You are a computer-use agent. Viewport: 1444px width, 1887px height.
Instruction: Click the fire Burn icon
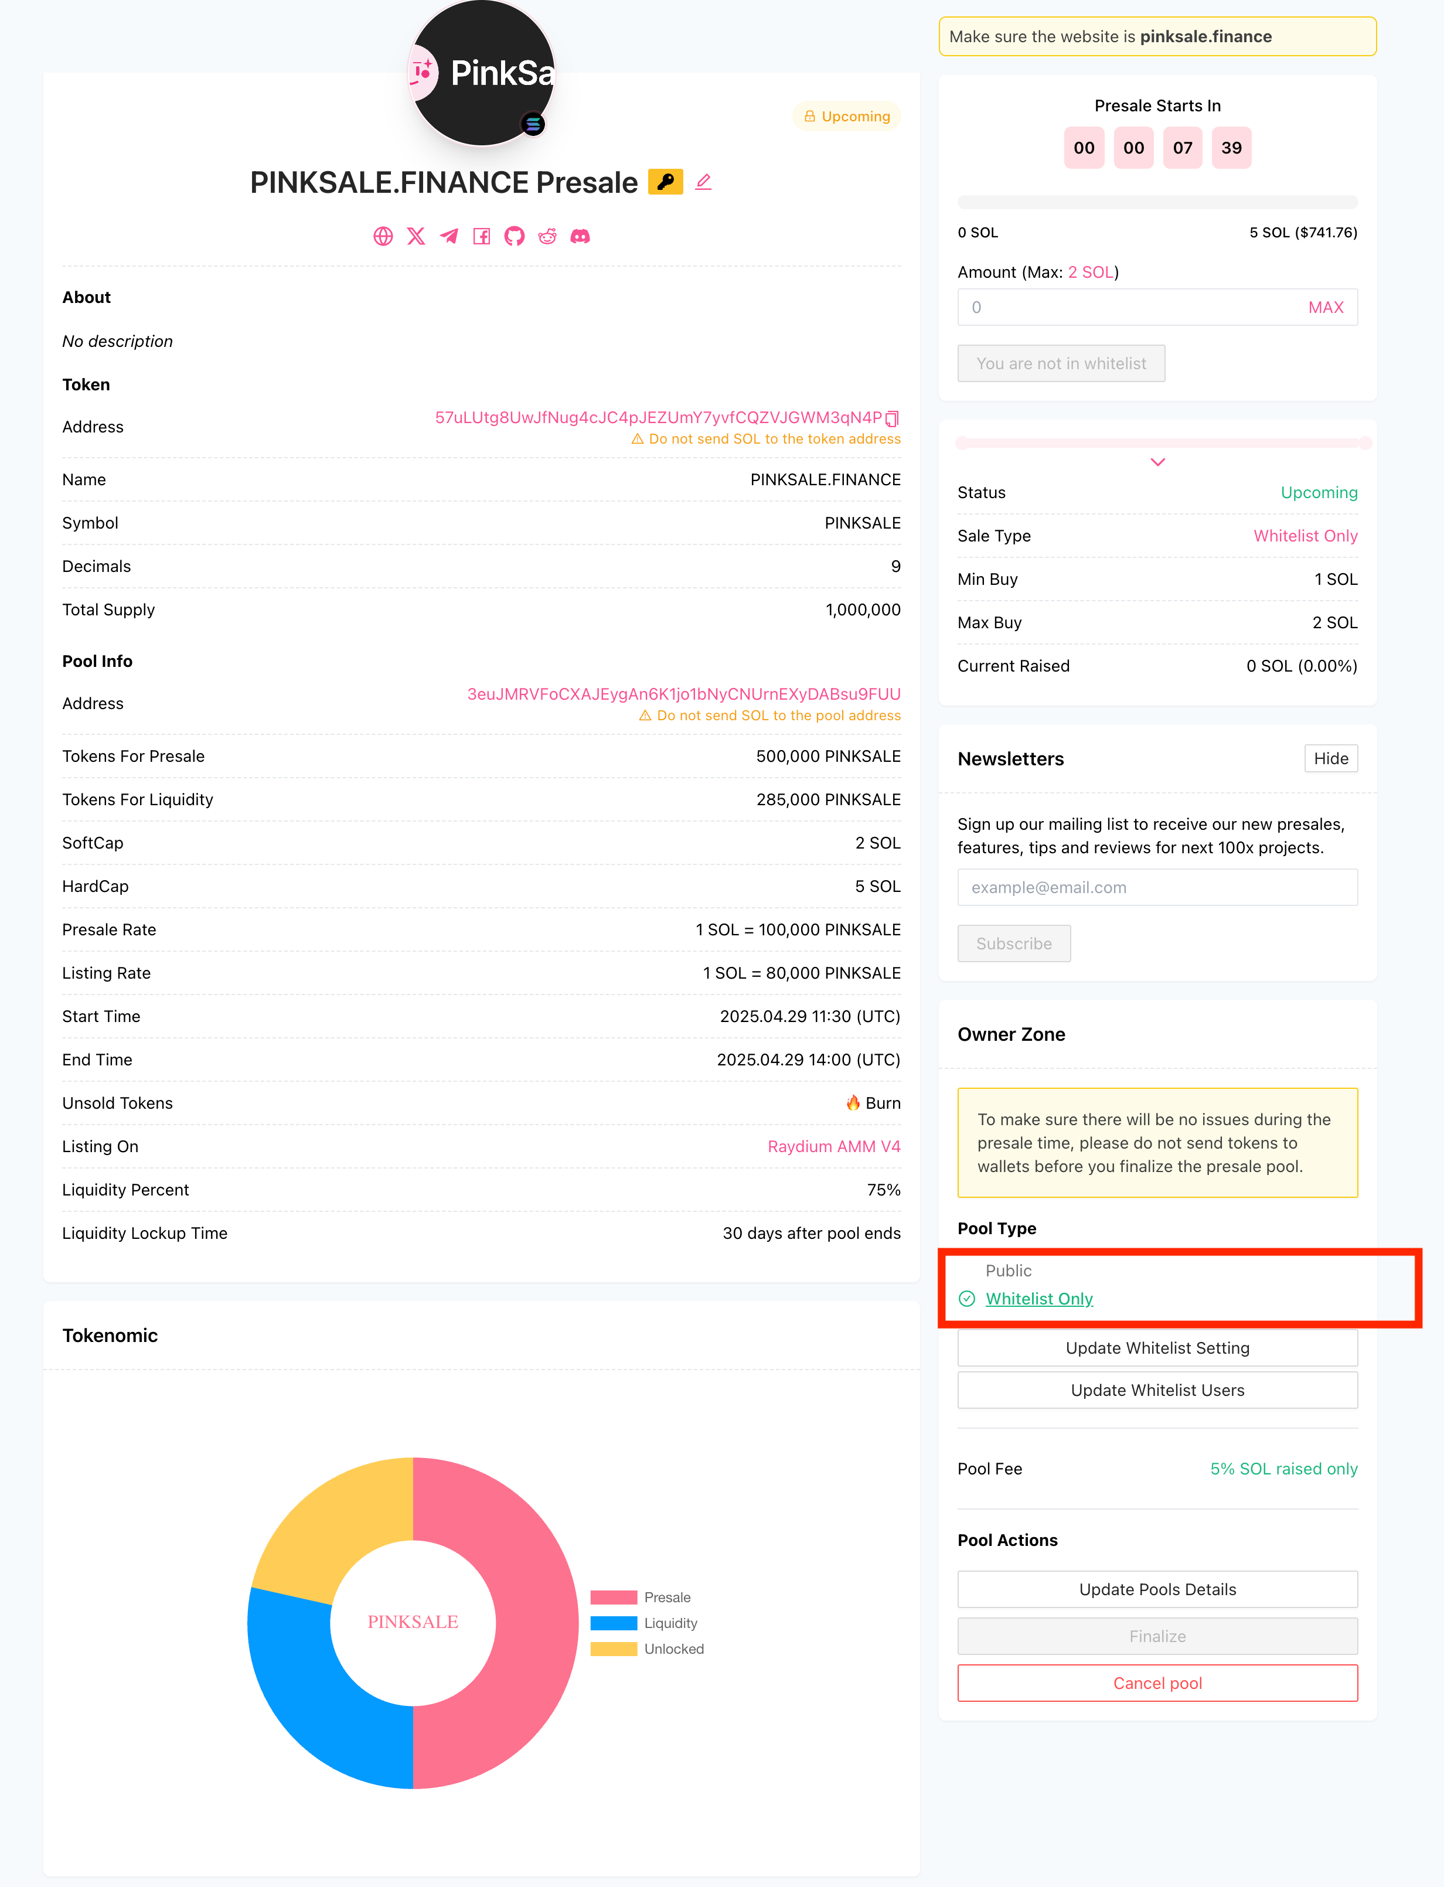(853, 1103)
